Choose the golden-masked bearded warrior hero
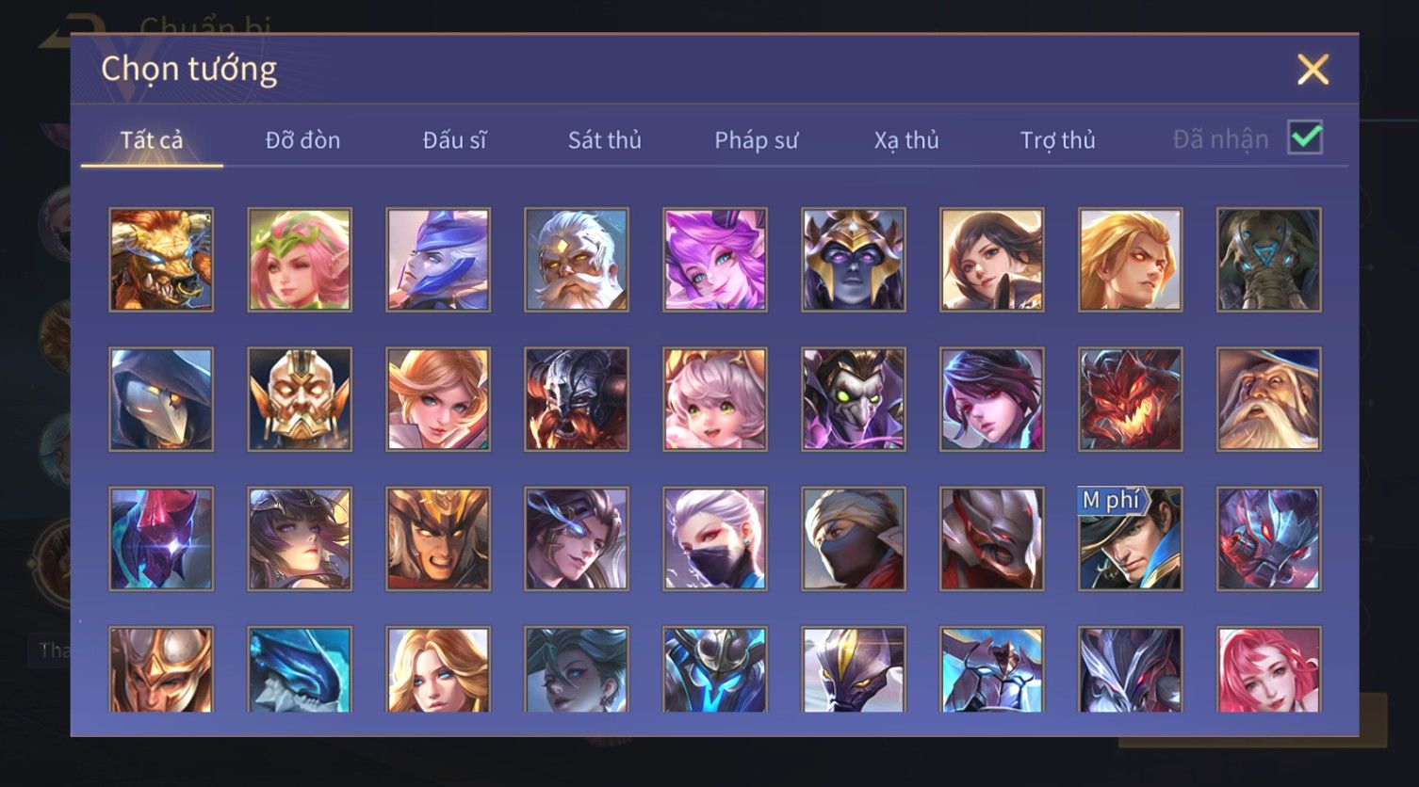 [300, 399]
